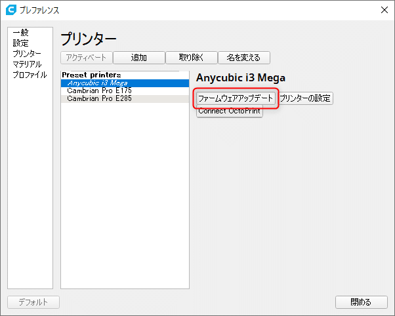Click the Preset printers list header

tap(91, 75)
